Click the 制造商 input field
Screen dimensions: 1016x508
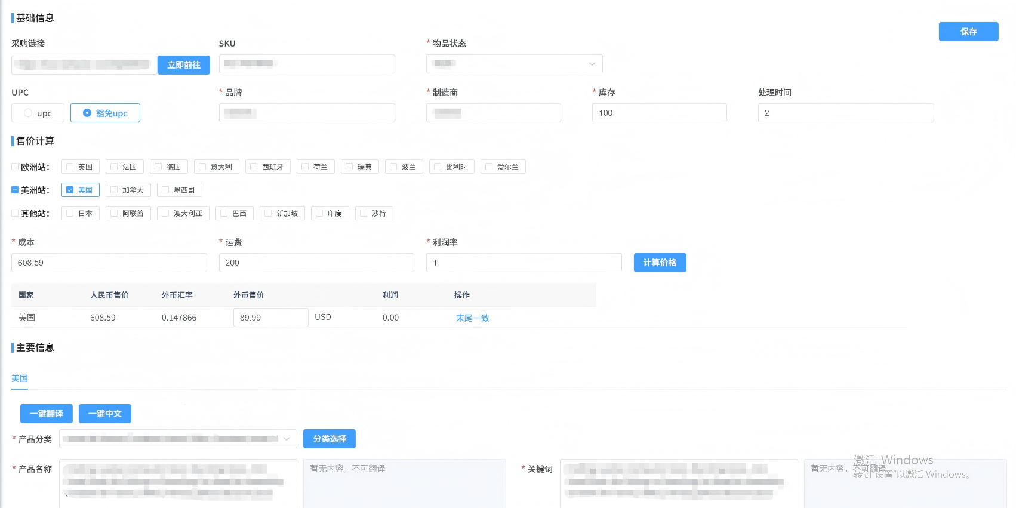point(494,113)
